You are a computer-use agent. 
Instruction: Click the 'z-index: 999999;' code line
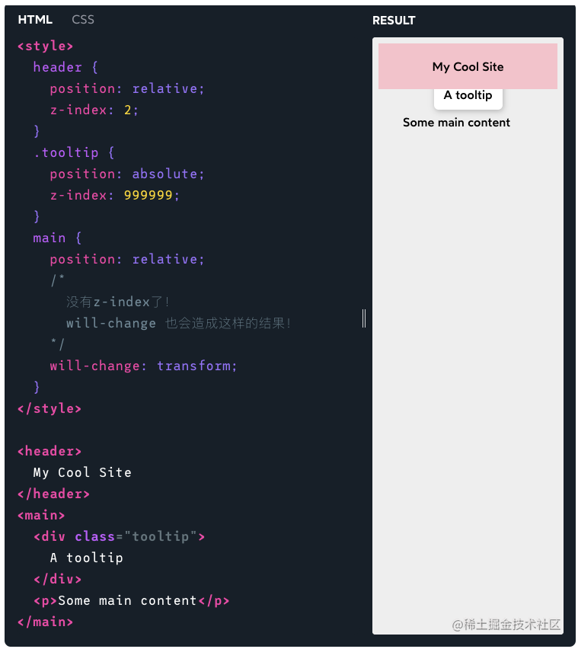[x=114, y=195]
